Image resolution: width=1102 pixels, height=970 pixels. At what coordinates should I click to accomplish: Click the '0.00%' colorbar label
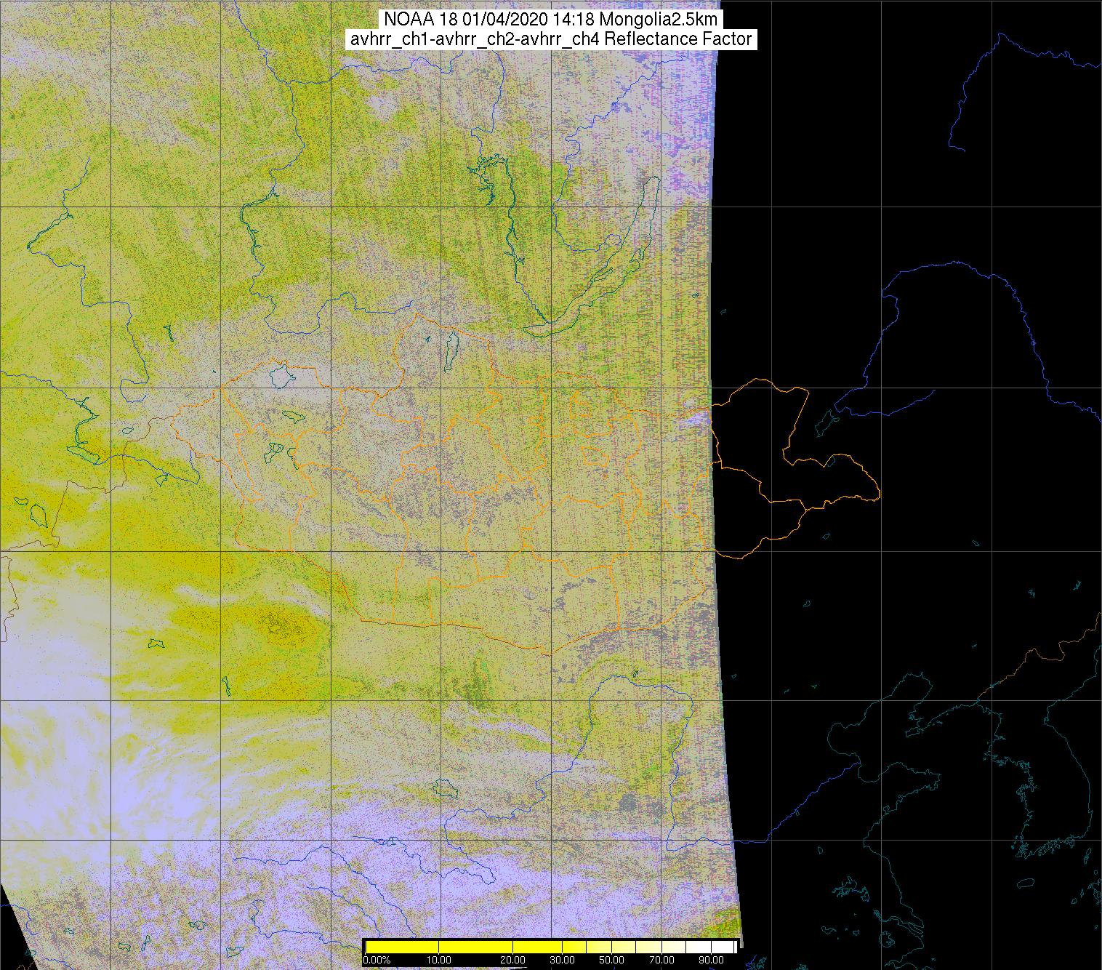[x=377, y=961]
